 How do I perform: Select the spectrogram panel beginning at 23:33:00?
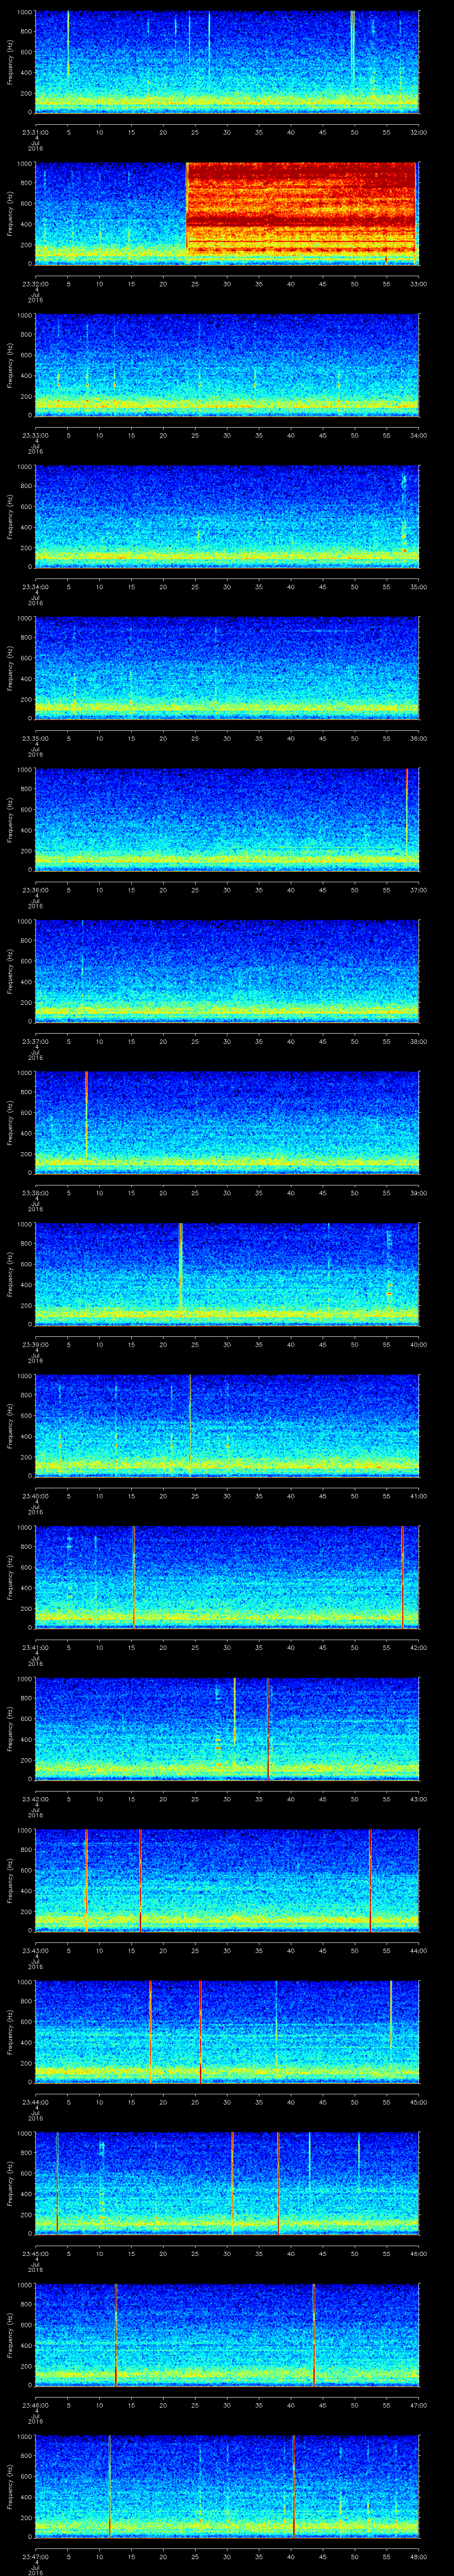click(x=227, y=365)
